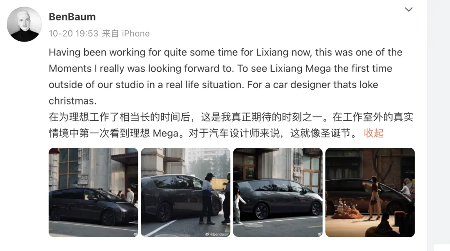The height and width of the screenshot is (251, 450).
Task: Open the first photo of the dark van
Action: (93, 192)
